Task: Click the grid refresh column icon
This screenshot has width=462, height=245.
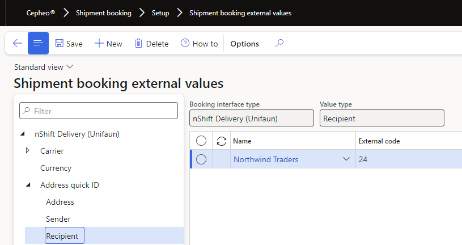Action: click(x=222, y=141)
